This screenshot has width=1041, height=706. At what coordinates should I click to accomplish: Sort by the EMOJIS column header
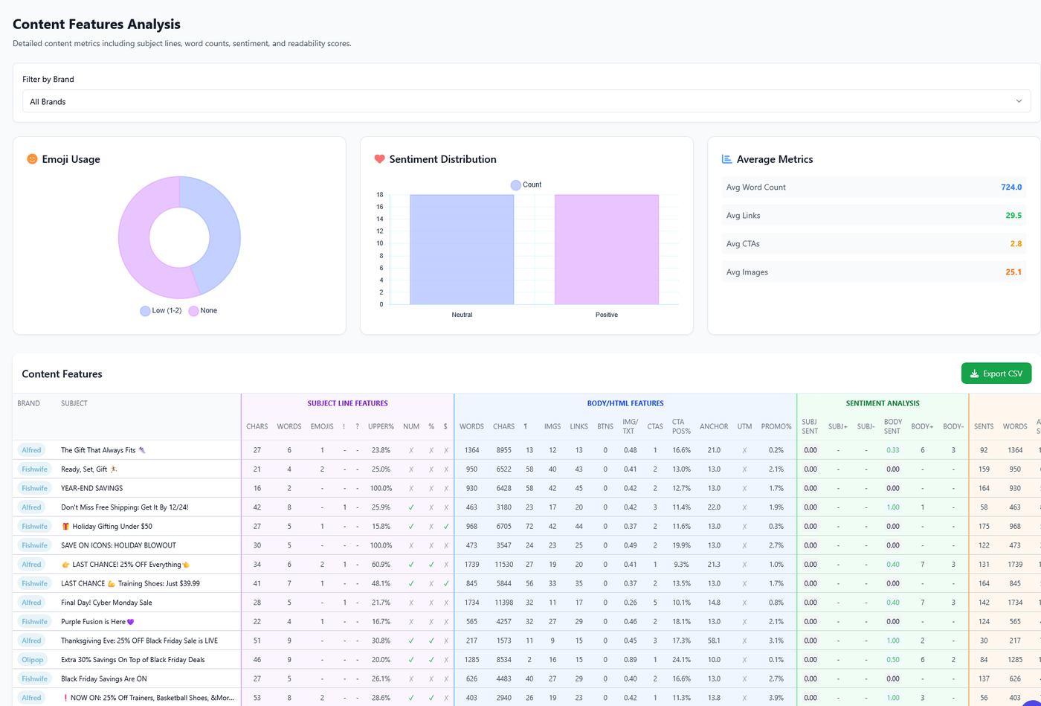point(322,426)
